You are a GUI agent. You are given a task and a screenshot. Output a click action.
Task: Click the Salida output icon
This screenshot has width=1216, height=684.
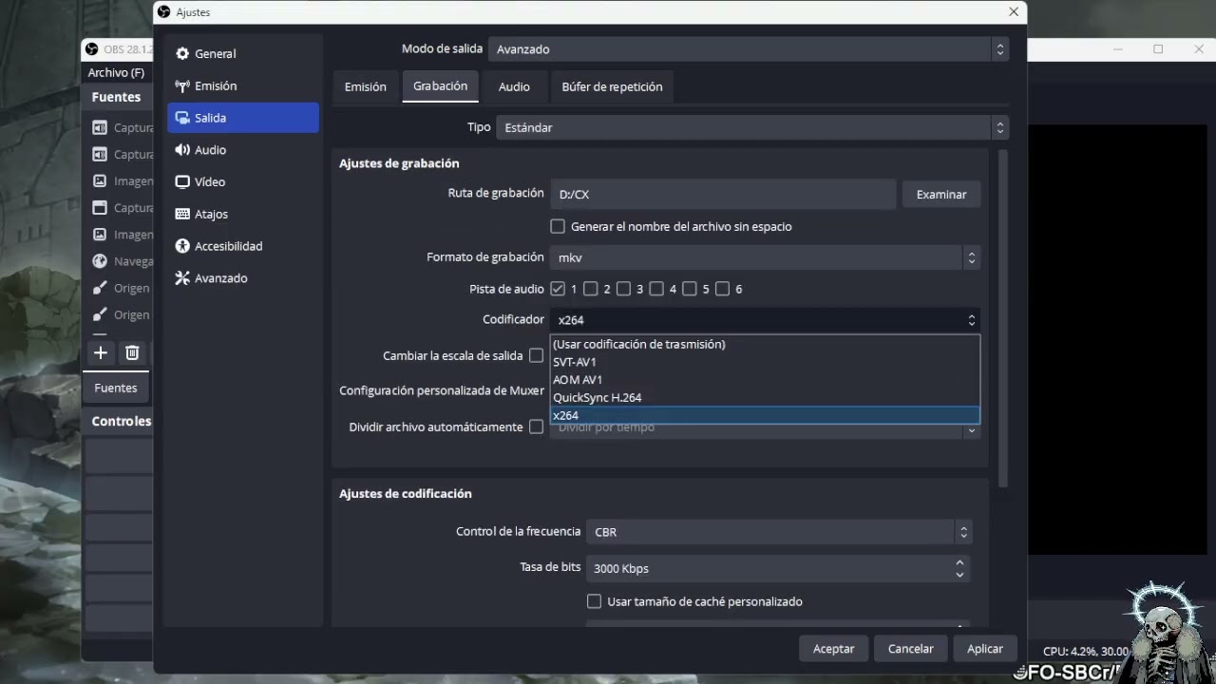[182, 118]
